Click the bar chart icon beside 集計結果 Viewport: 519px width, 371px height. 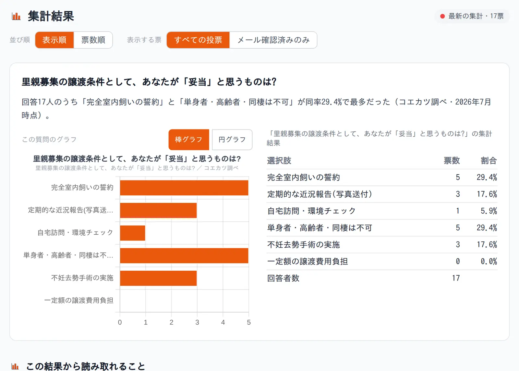(x=16, y=16)
